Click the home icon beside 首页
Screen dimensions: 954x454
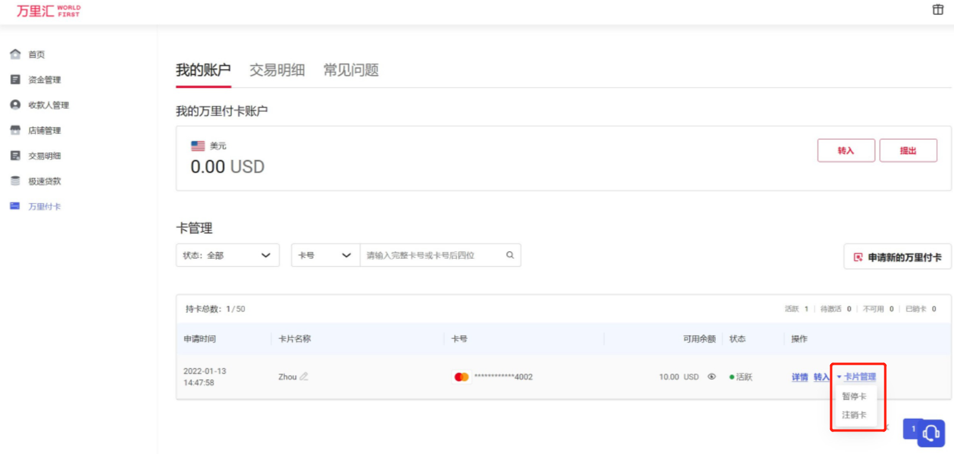[15, 54]
